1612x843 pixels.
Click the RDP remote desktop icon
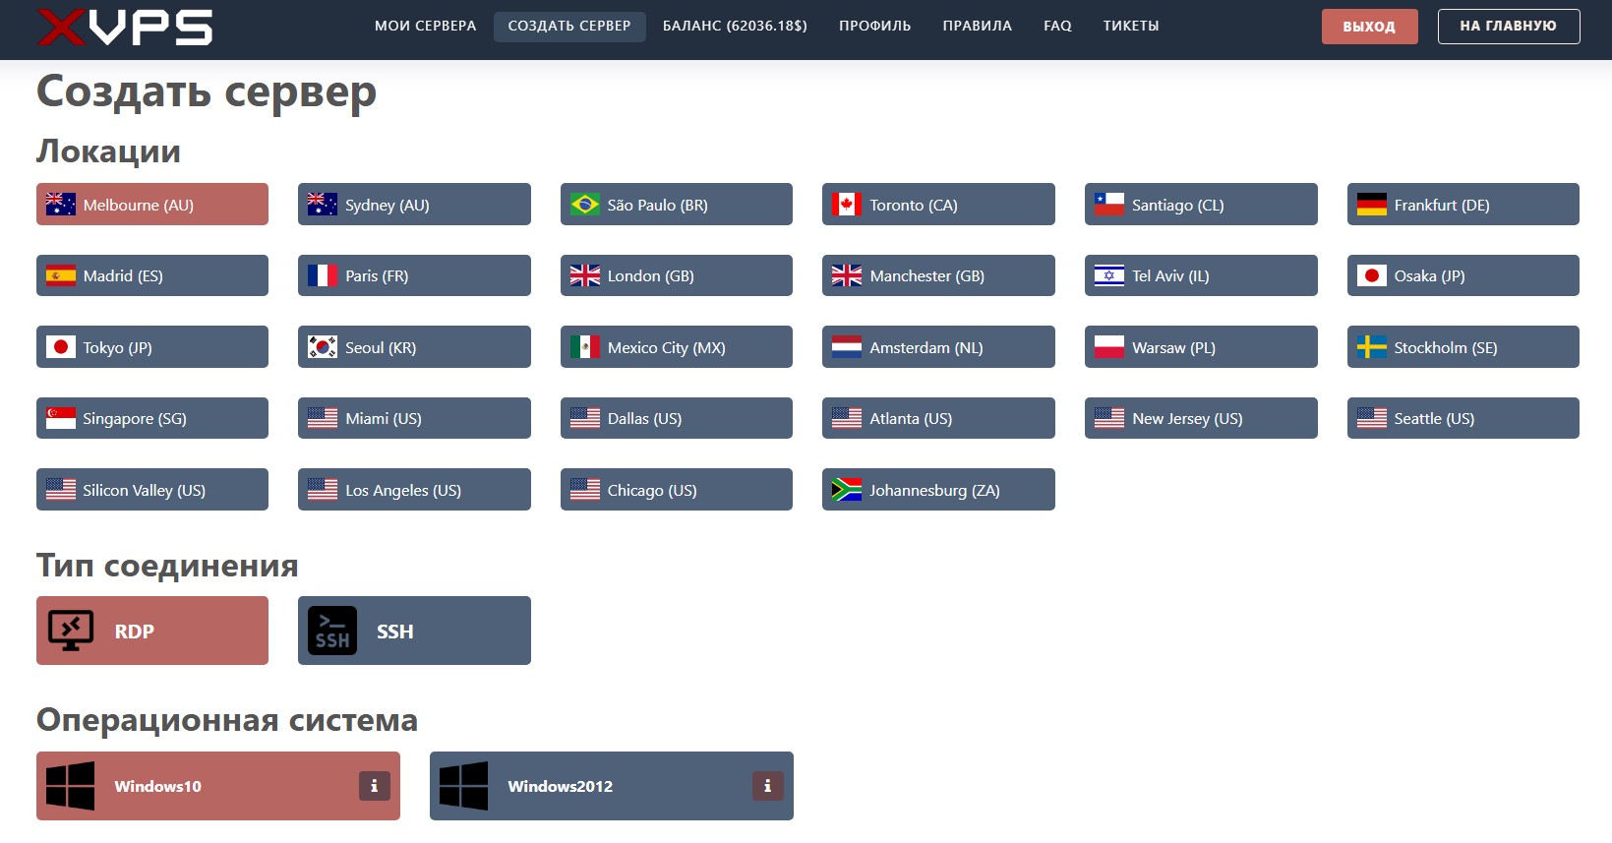(x=71, y=631)
